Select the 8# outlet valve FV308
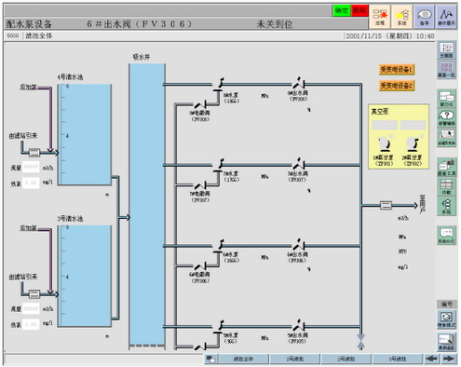The height and width of the screenshot is (367, 461). pyautogui.click(x=299, y=83)
